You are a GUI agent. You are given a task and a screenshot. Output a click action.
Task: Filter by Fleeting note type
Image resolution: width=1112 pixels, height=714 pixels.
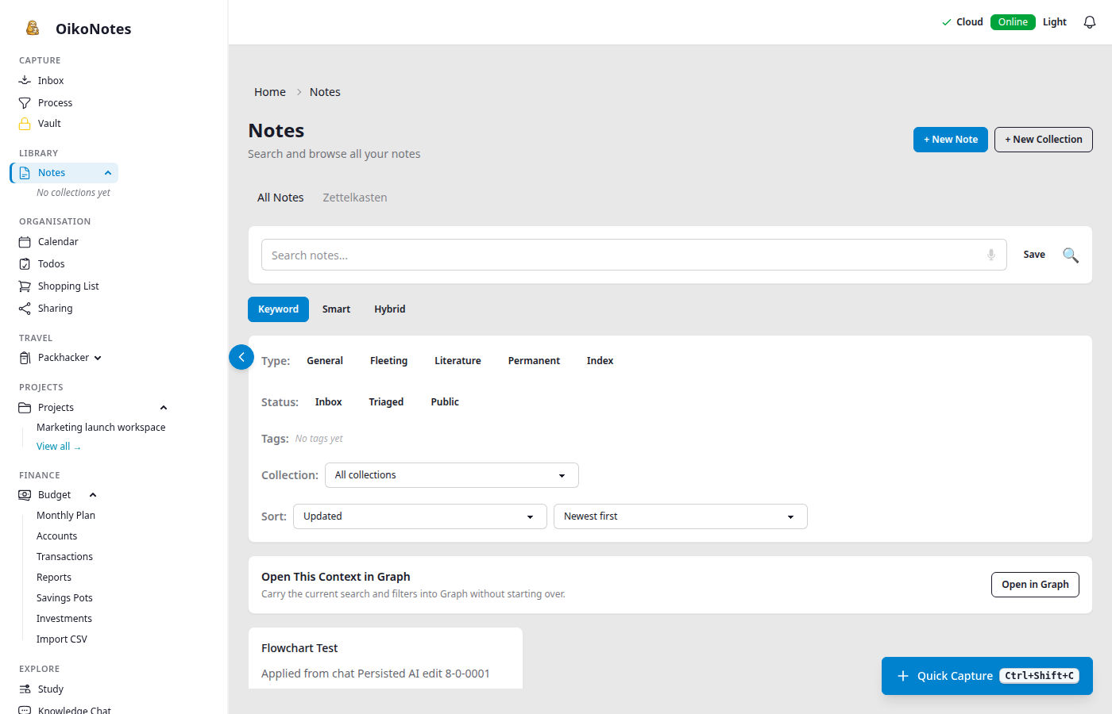click(388, 361)
